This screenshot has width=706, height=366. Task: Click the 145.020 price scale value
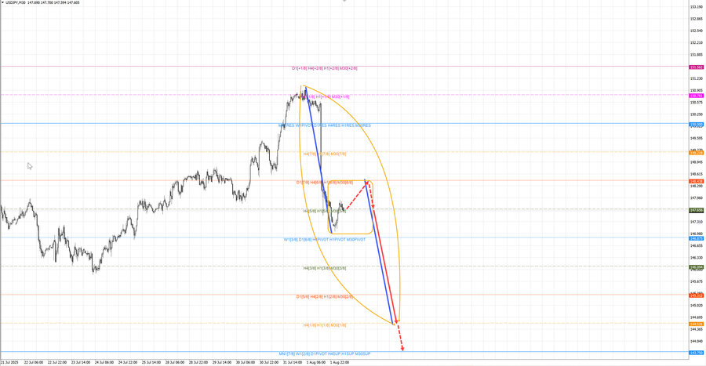pyautogui.click(x=697, y=306)
